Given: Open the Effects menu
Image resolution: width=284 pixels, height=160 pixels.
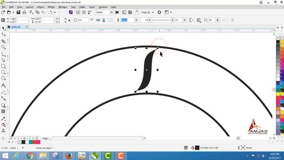Looking at the screenshot, I should point(51,7).
